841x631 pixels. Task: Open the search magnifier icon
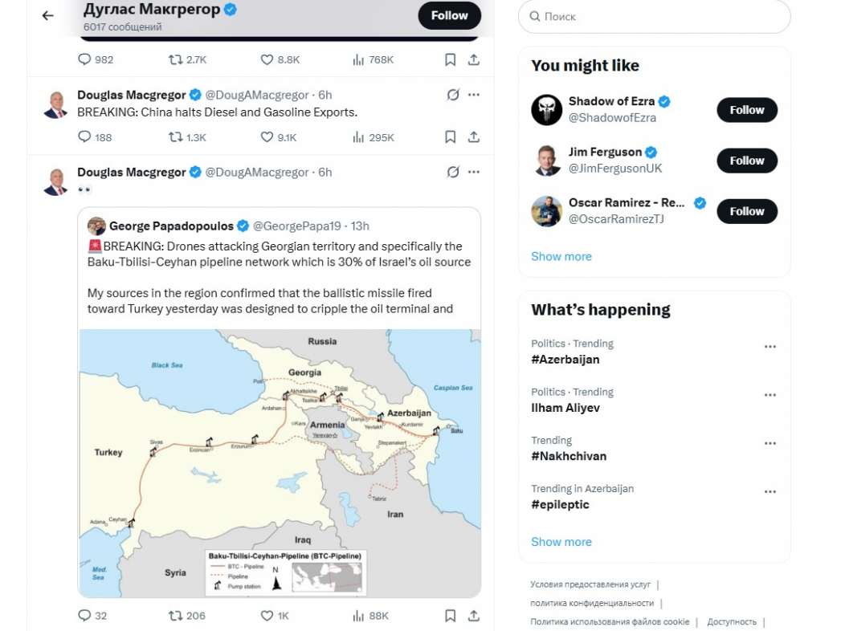tap(537, 16)
